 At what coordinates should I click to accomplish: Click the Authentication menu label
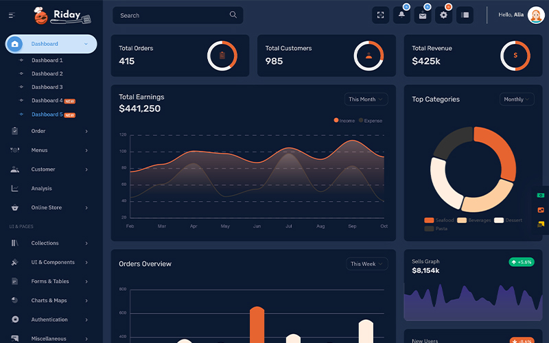(x=49, y=320)
